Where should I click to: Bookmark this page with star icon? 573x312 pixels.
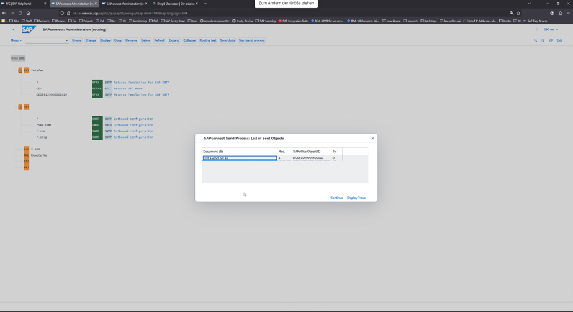coord(518,13)
